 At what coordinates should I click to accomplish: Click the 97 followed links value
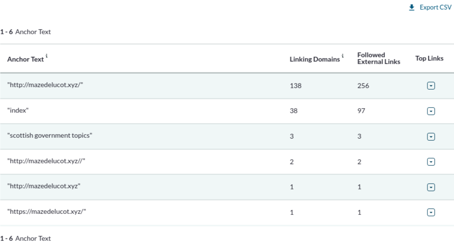point(361,111)
